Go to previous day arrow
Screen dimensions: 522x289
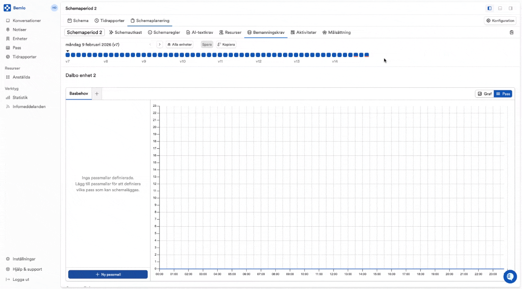(150, 44)
